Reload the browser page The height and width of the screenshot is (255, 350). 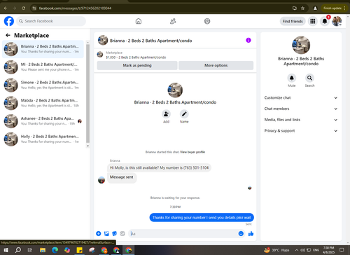click(23, 8)
